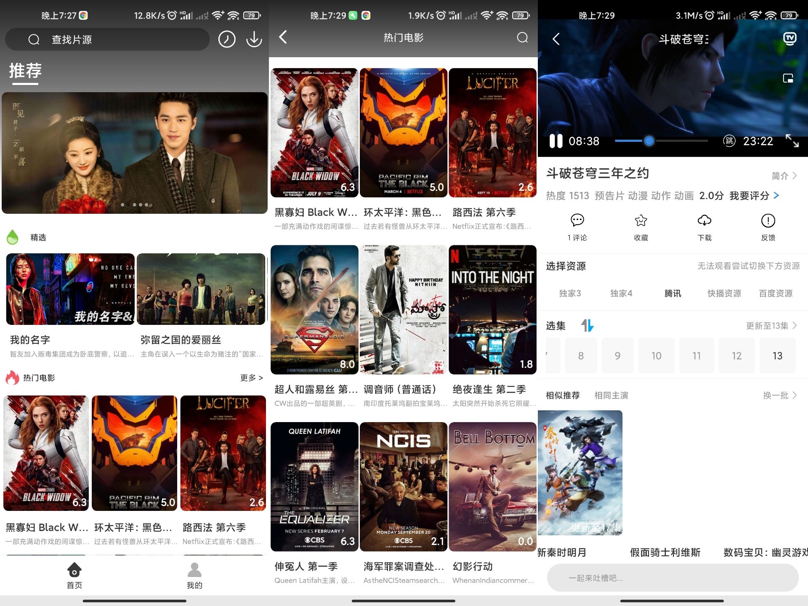Open 更多 hot movies link
This screenshot has height=606, width=808.
click(x=251, y=378)
